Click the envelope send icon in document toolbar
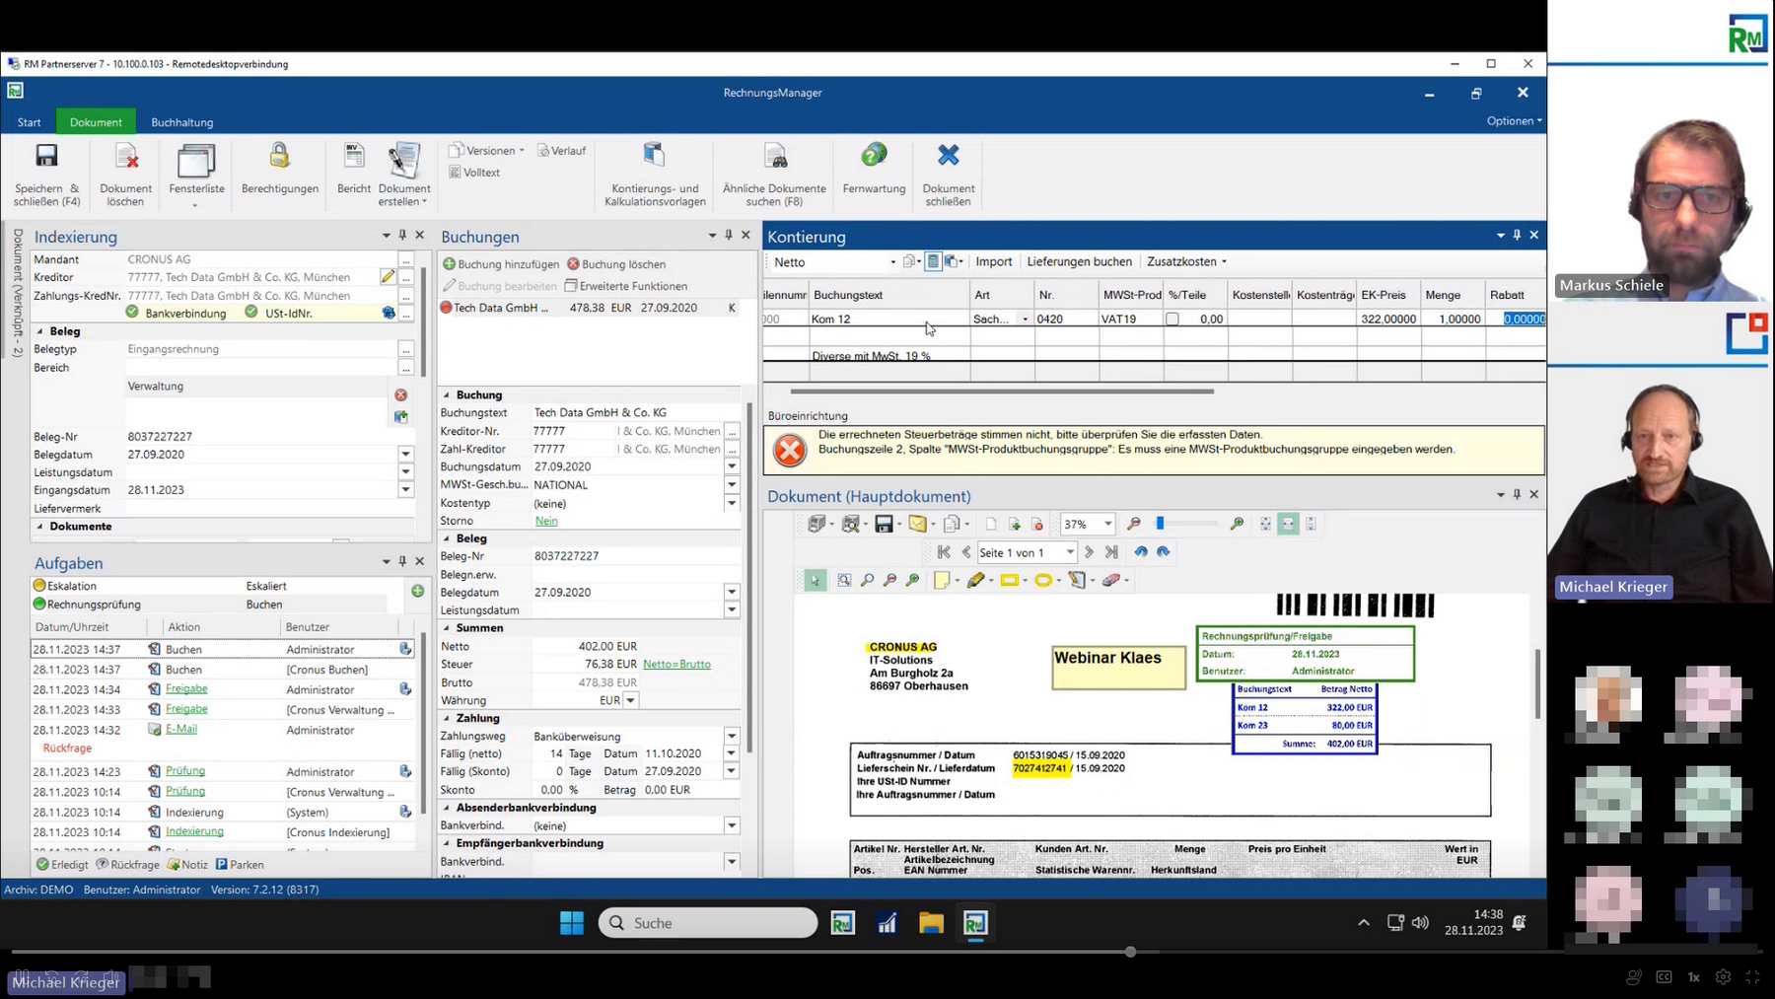This screenshot has height=999, width=1775. 917,524
